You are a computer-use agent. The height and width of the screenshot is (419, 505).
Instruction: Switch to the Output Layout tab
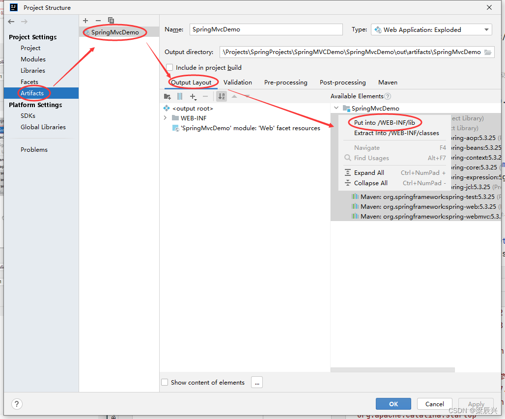(191, 83)
